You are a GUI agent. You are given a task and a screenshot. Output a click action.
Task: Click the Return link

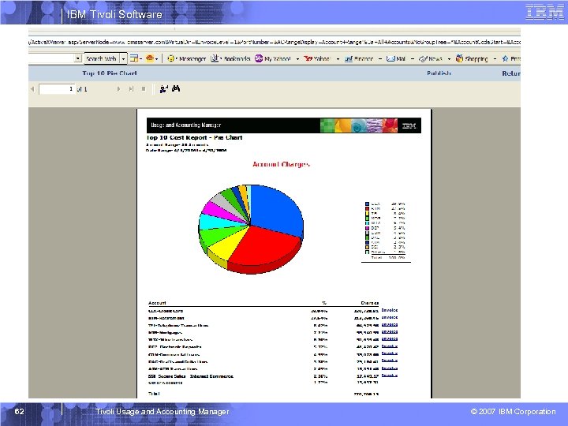510,73
